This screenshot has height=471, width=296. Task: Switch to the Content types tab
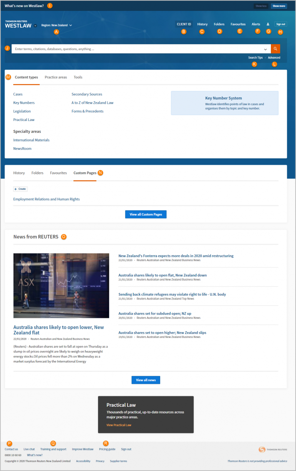pyautogui.click(x=26, y=77)
